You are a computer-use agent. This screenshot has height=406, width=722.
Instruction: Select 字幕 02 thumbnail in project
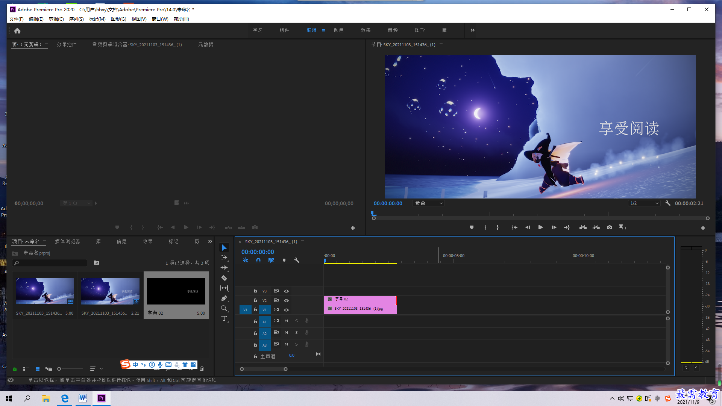click(x=176, y=291)
